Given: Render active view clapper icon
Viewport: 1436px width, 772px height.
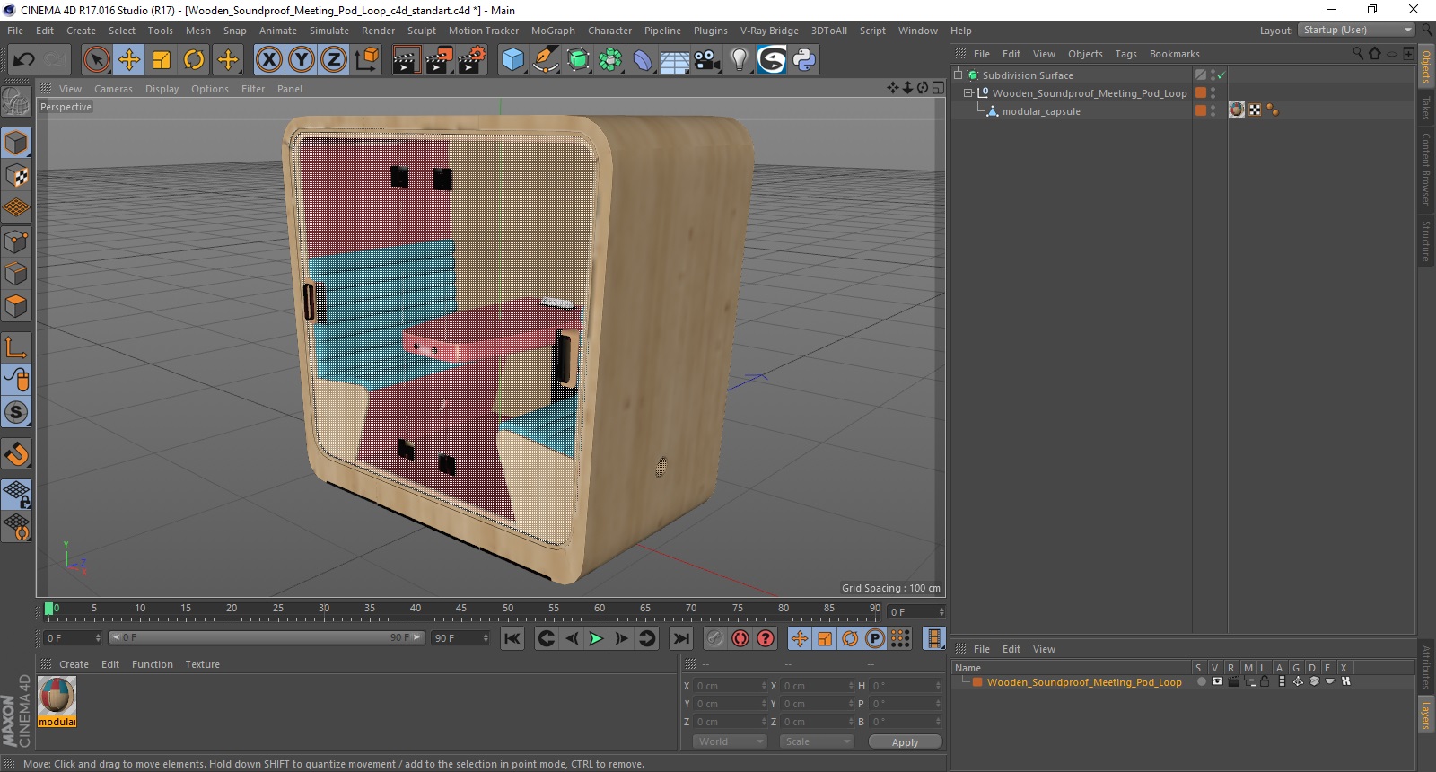Looking at the screenshot, I should [x=407, y=60].
